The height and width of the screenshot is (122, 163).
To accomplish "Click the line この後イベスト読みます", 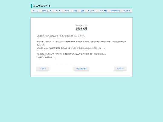I will (46, 57).
